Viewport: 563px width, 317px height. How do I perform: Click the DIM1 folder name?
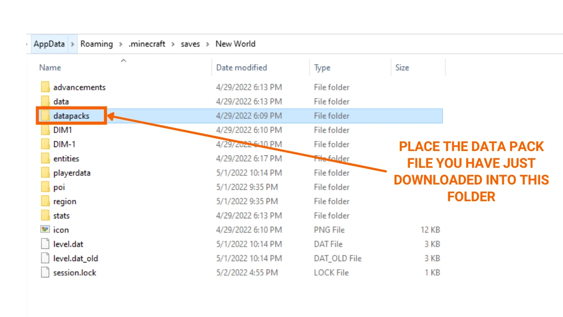62,130
